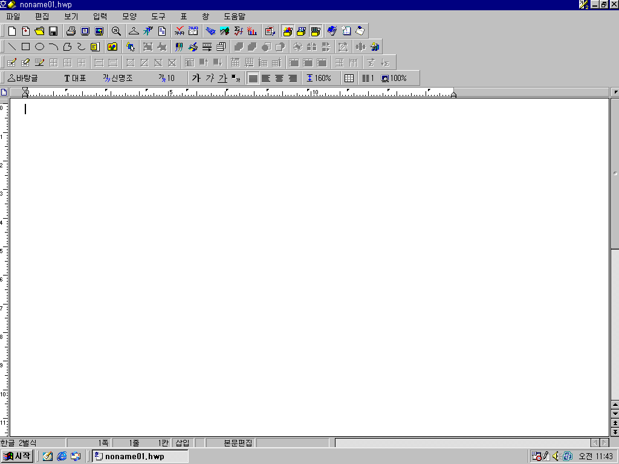Open the 바탕글 style dropdown
This screenshot has width=619, height=464.
click(x=24, y=78)
